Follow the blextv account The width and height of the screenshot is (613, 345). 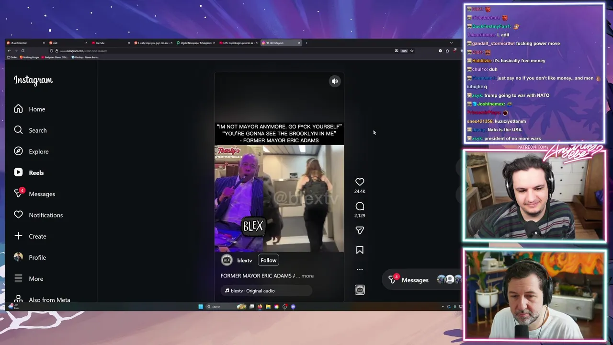268,260
